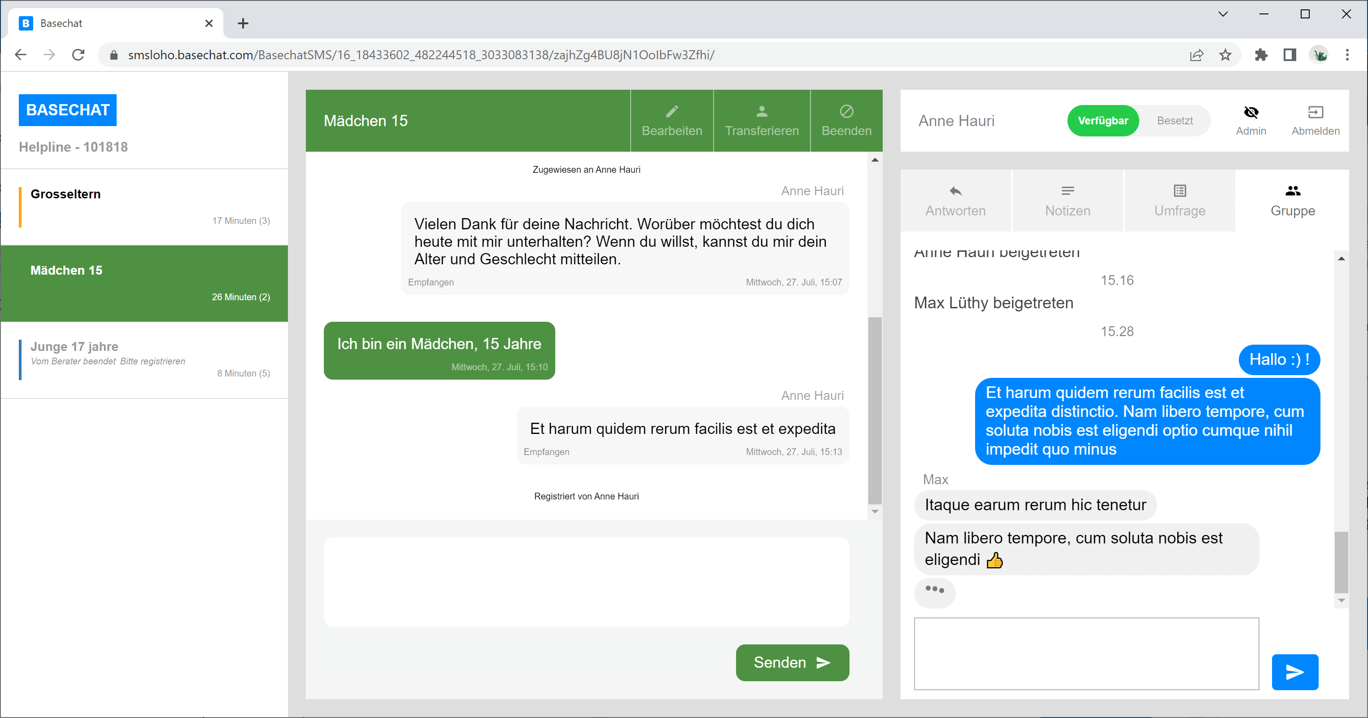Open Chrome three-dot menu
This screenshot has width=1368, height=718.
1347,55
